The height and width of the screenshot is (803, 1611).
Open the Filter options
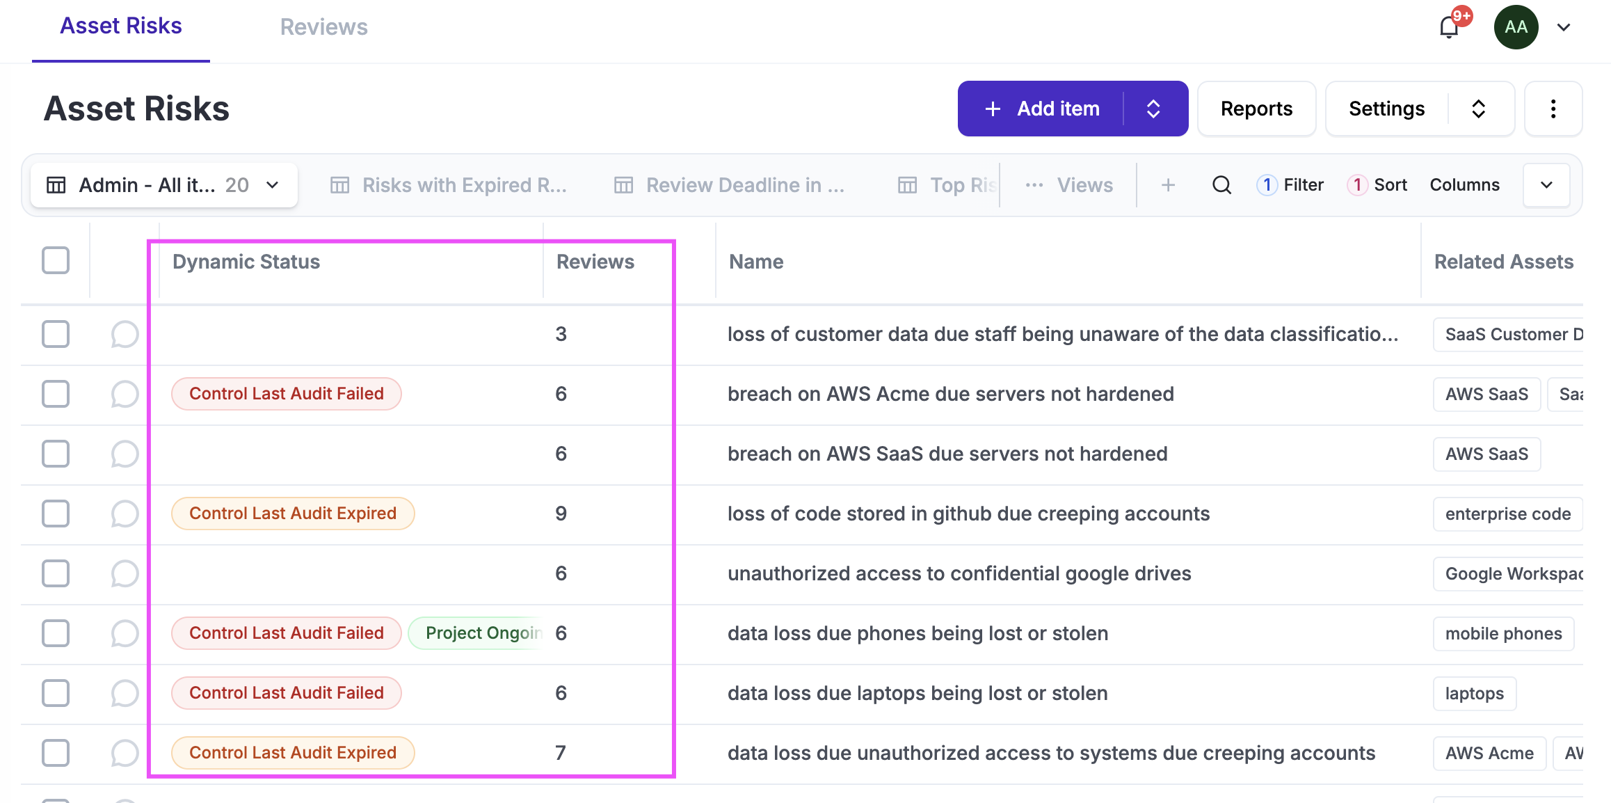click(x=1291, y=185)
